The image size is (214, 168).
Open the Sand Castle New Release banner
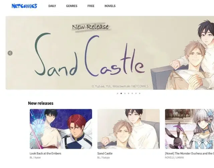click(110, 53)
